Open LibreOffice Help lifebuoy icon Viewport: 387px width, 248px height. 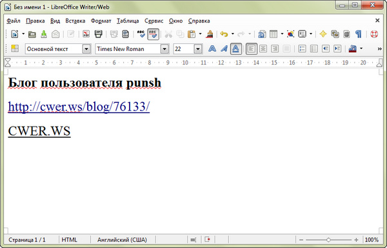click(x=374, y=34)
